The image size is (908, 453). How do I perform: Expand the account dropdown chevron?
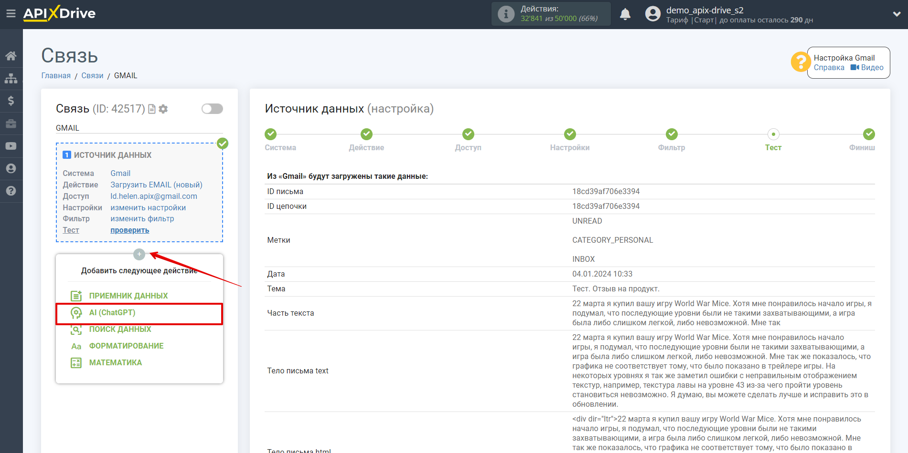(897, 14)
